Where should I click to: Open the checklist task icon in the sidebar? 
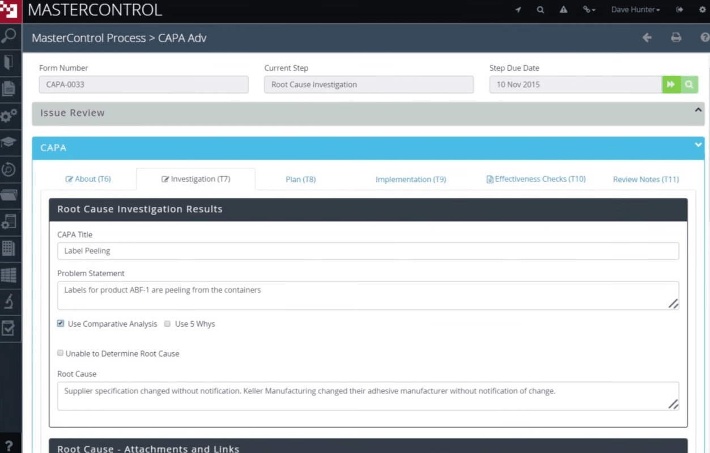pos(8,328)
